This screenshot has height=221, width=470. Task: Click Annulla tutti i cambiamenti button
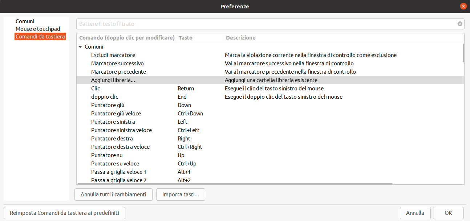pos(113,195)
